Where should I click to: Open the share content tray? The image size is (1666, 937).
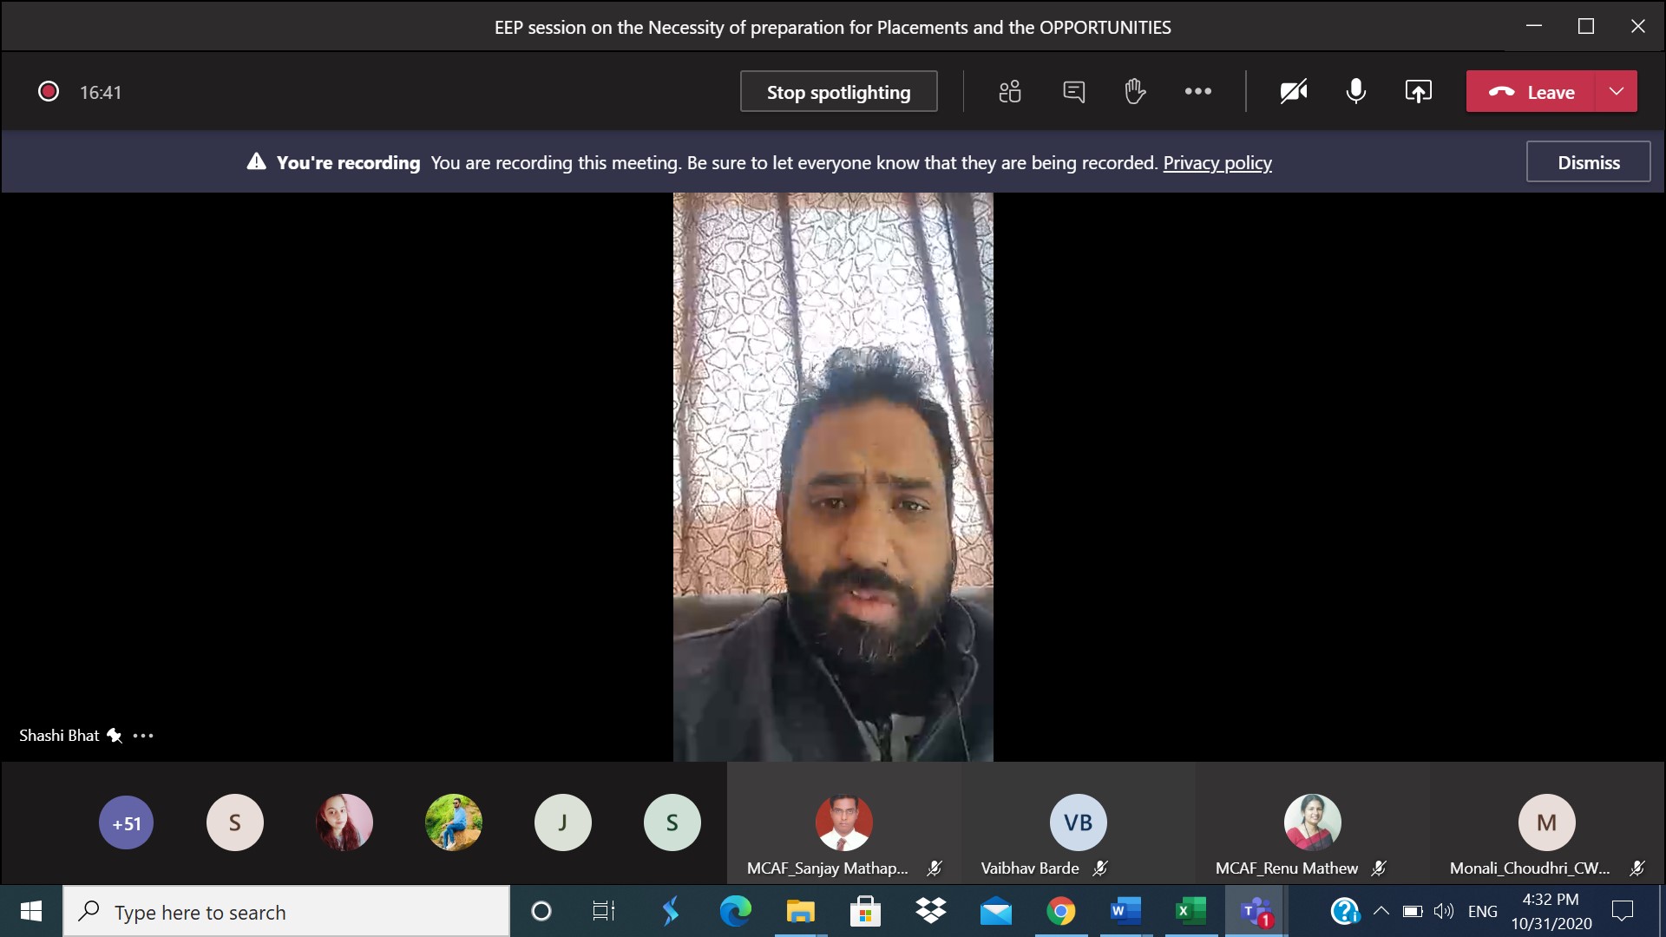(x=1418, y=92)
